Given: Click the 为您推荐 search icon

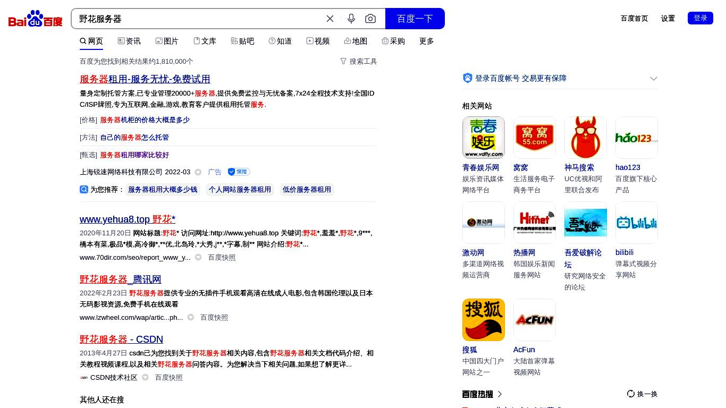Looking at the screenshot, I should point(84,190).
